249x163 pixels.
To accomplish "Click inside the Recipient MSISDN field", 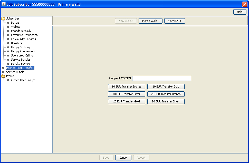I will click(x=162, y=78).
